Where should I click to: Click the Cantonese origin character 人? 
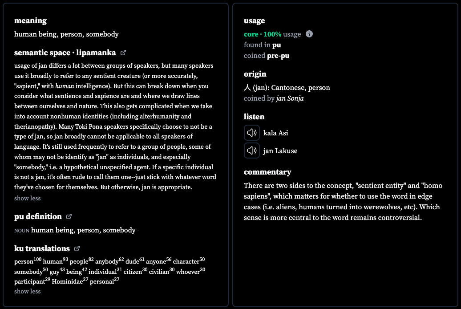click(247, 88)
